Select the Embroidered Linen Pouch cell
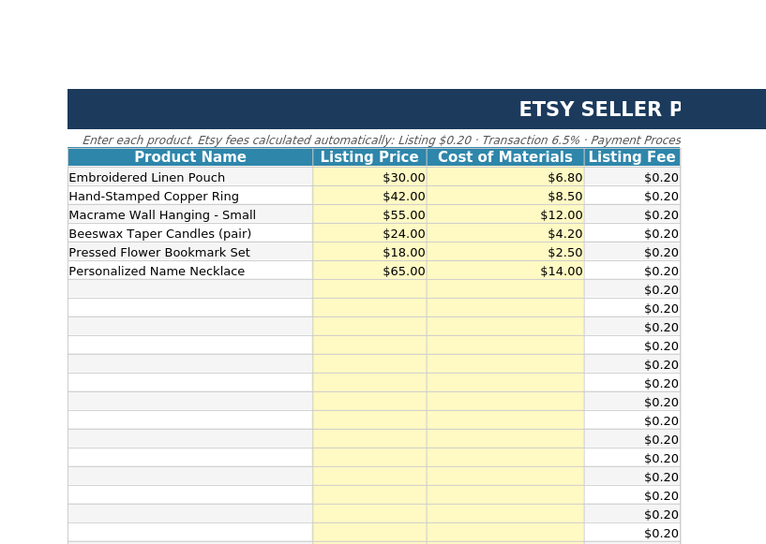 coord(190,177)
